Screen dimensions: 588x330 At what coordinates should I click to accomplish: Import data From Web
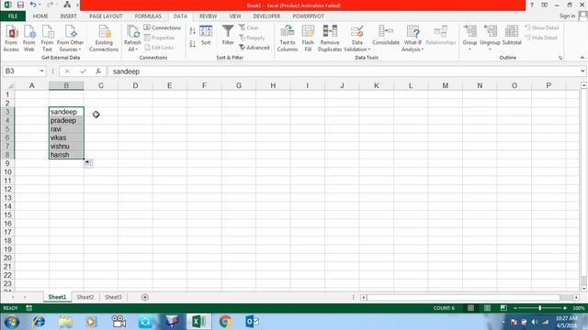[28, 38]
